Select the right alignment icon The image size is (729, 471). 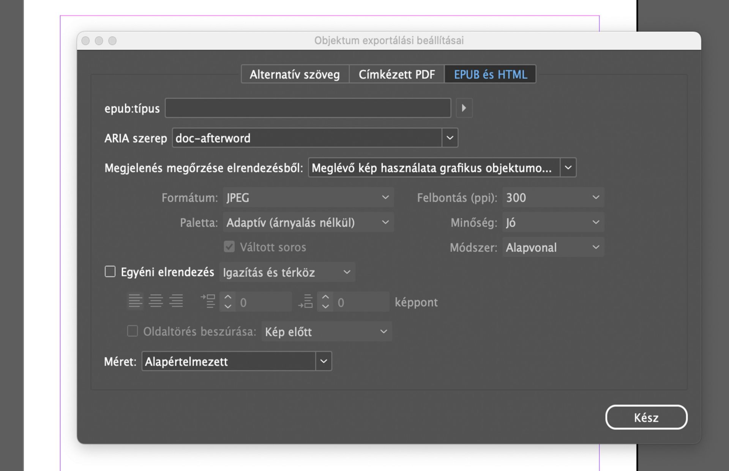(x=176, y=301)
